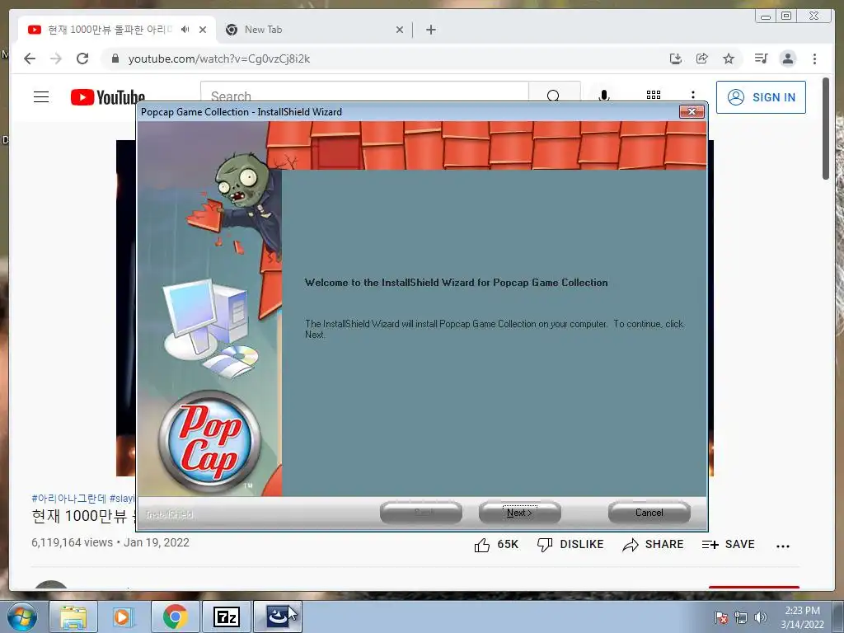Screen dimensions: 844x633
Task: Close the YouTube video tab
Action: 203,30
